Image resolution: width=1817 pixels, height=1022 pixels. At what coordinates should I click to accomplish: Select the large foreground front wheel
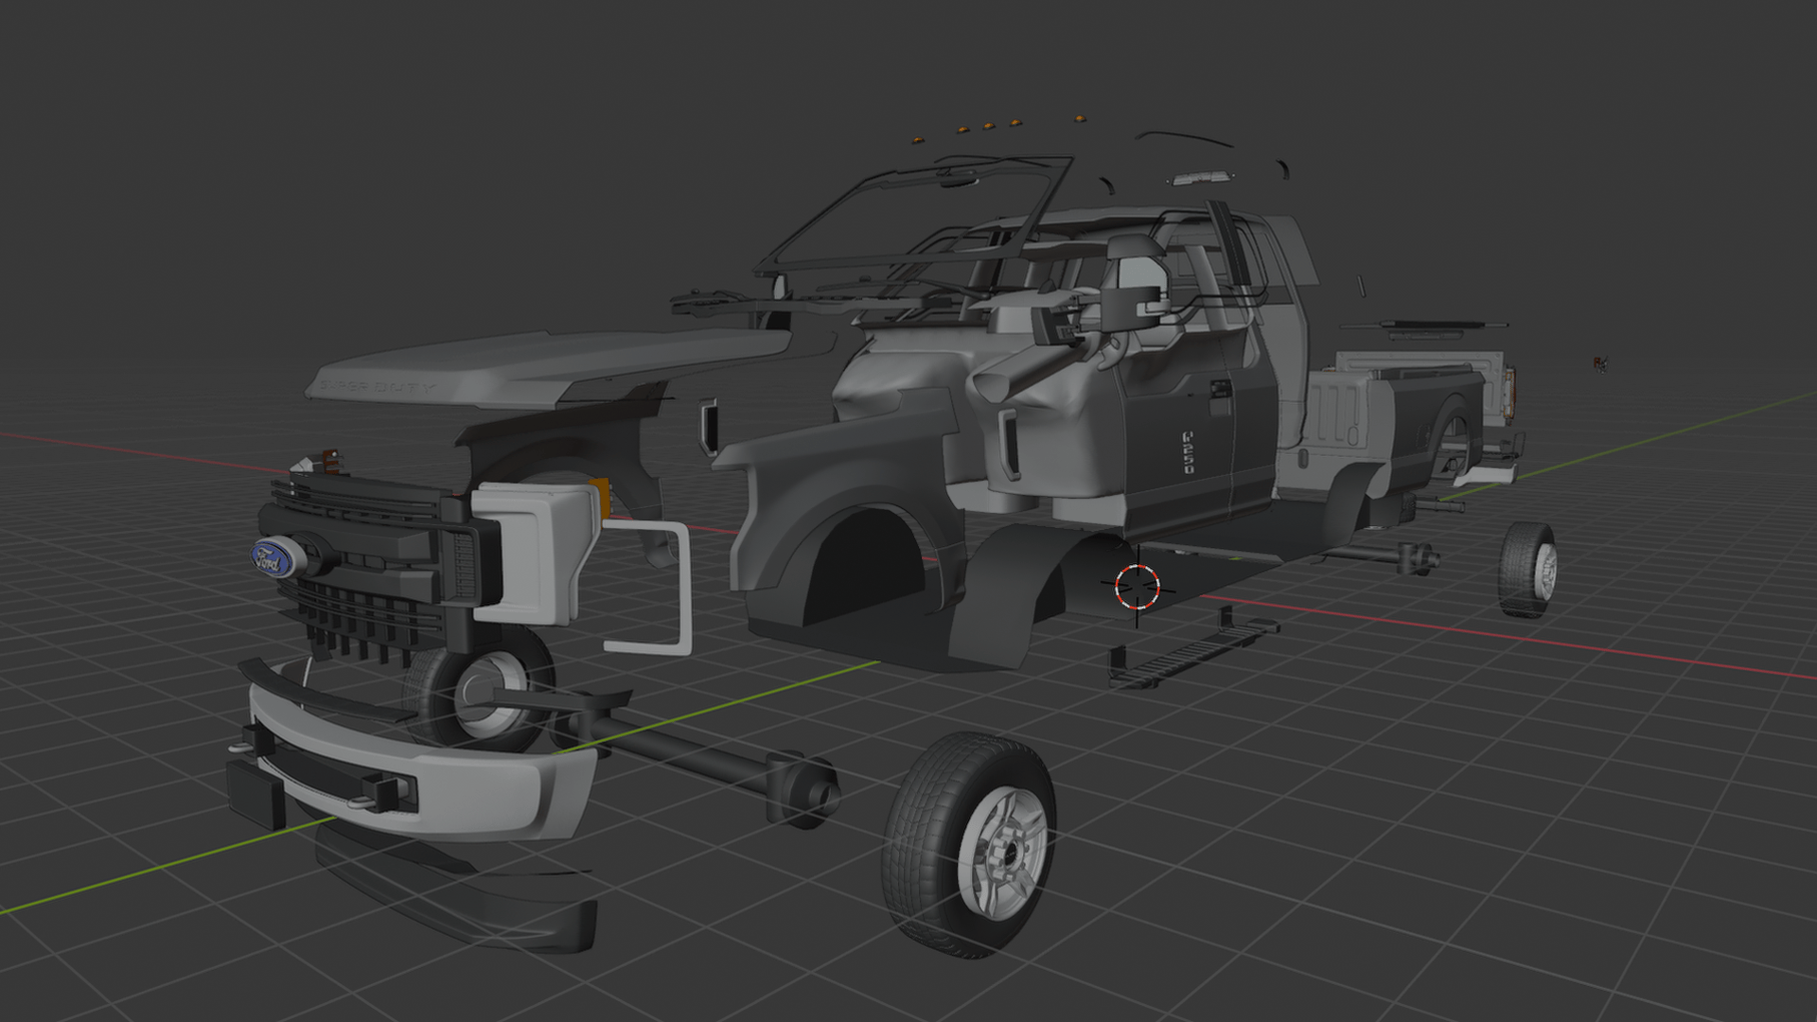(969, 844)
